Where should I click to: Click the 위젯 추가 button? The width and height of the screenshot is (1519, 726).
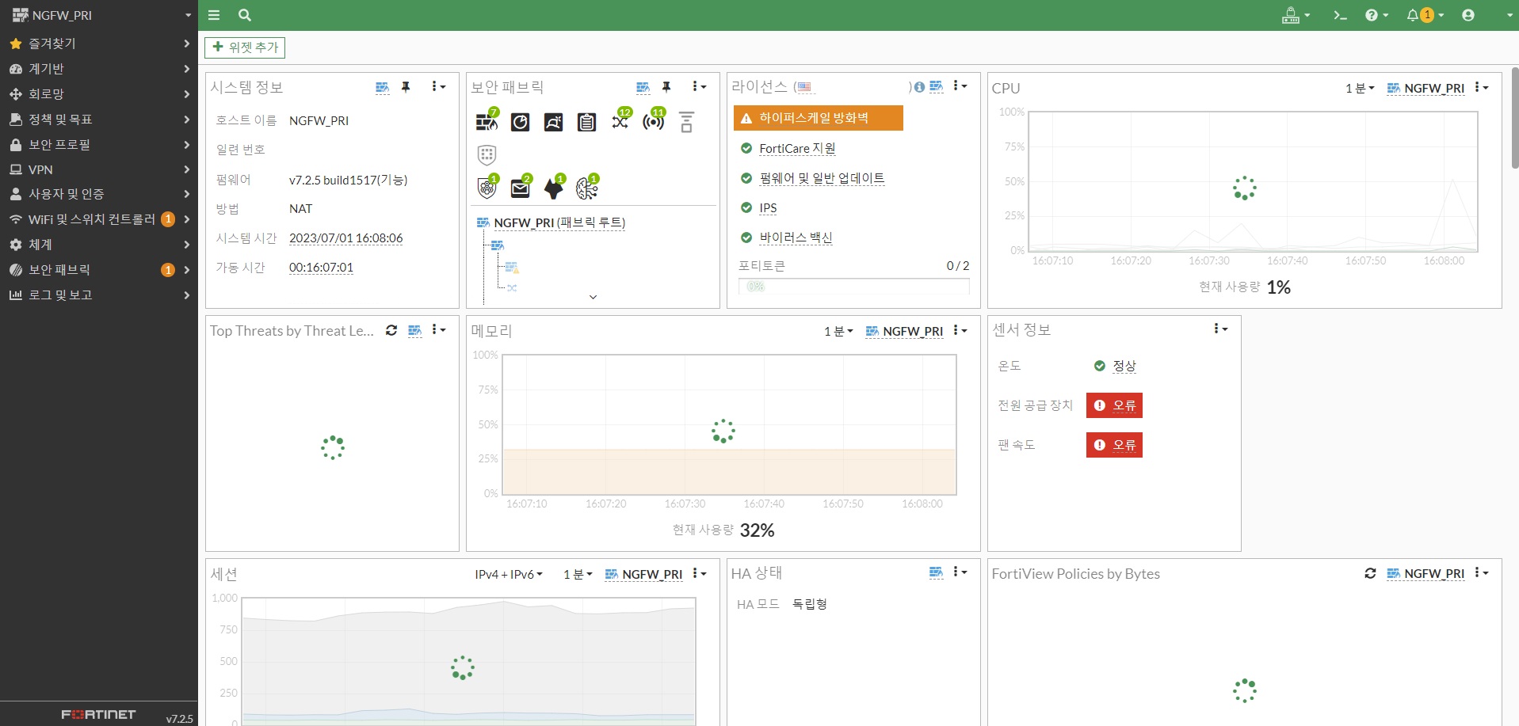pos(245,48)
